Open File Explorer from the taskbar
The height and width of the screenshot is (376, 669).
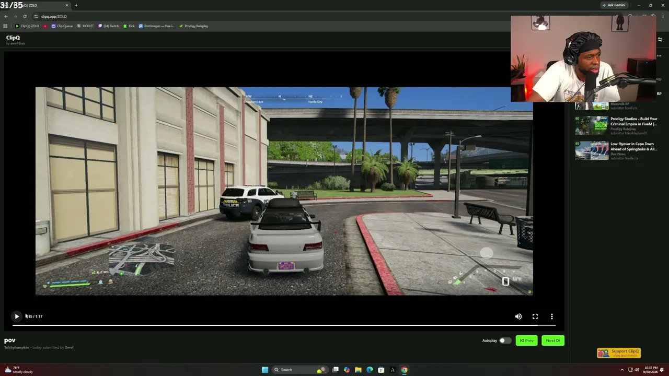coord(358,370)
